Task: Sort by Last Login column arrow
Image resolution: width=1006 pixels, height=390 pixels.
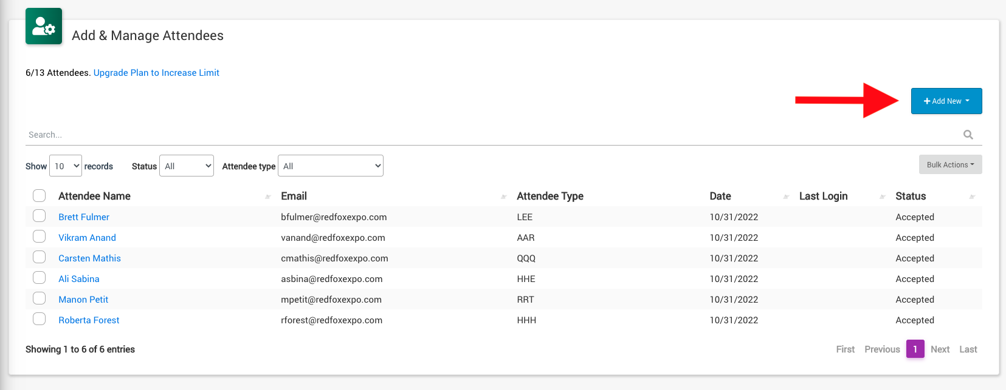Action: click(x=882, y=197)
